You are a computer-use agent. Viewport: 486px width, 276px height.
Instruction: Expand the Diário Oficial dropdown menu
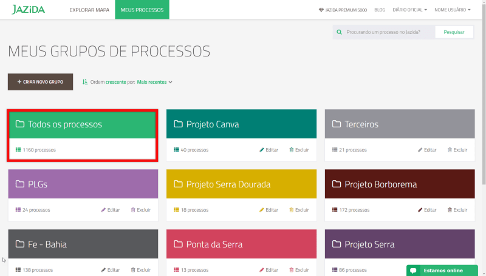click(409, 10)
